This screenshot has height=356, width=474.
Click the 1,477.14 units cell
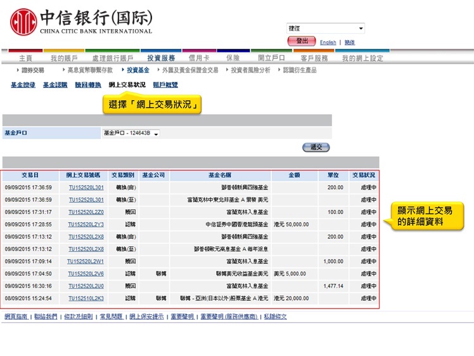(333, 286)
